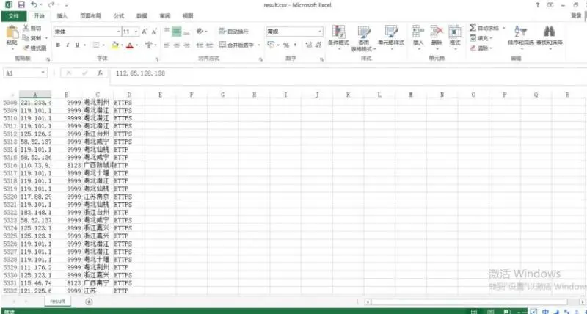This screenshot has width=587, height=314.
Task: Click the Merge and Center (合并后居中) button
Action: coord(237,45)
